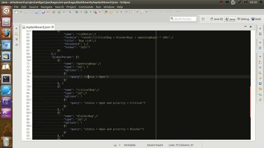
Task: Open the Commands menu
Action: pyautogui.click(x=86, y=7)
